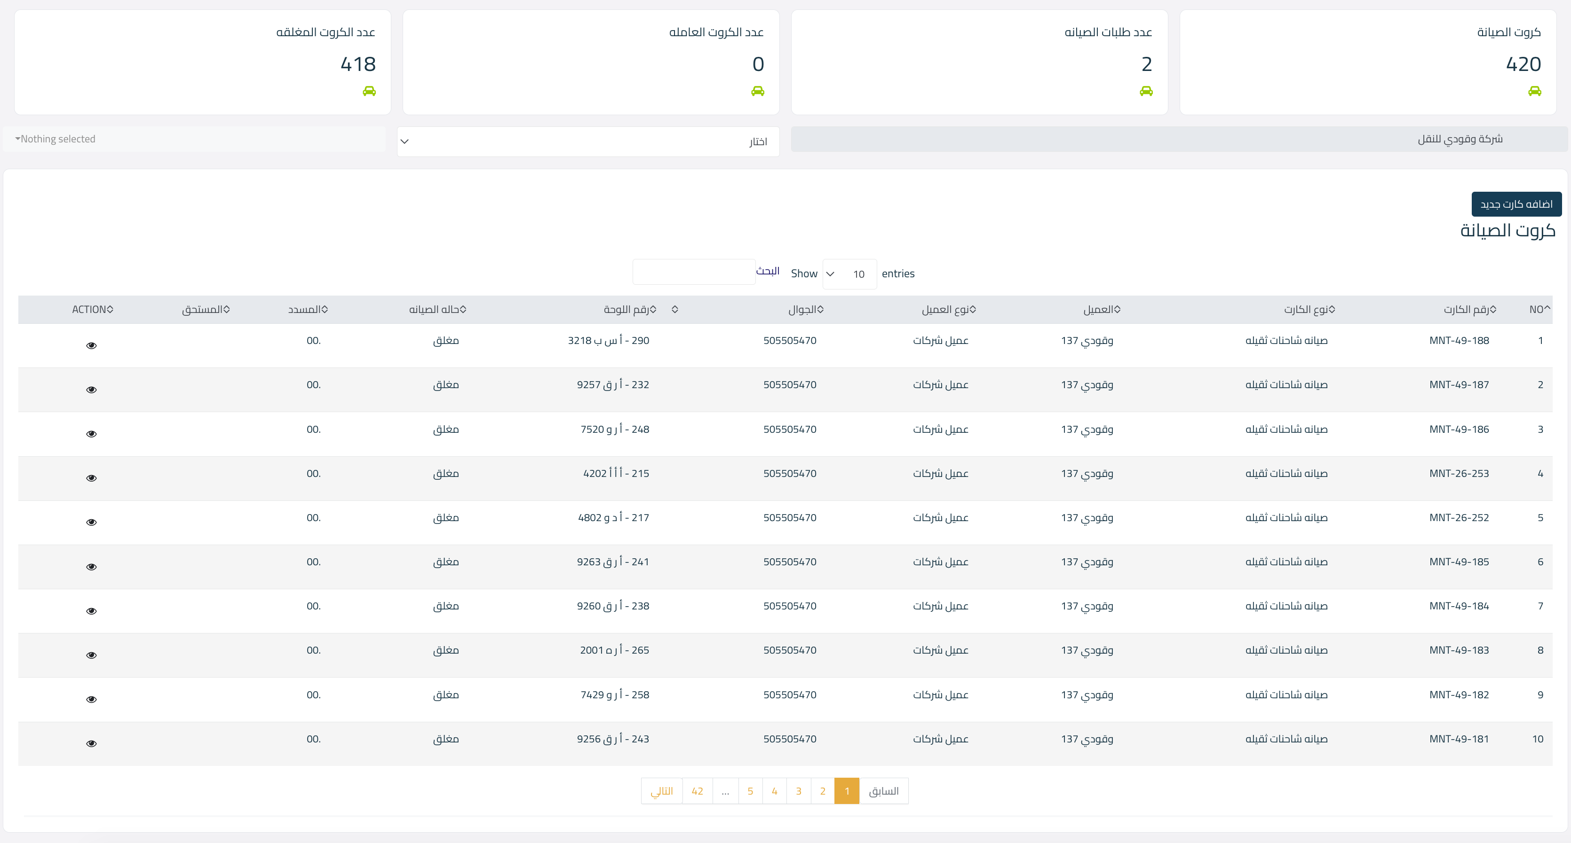View card MNT-49-181 via eye icon
This screenshot has height=843, width=1571.
tap(91, 744)
